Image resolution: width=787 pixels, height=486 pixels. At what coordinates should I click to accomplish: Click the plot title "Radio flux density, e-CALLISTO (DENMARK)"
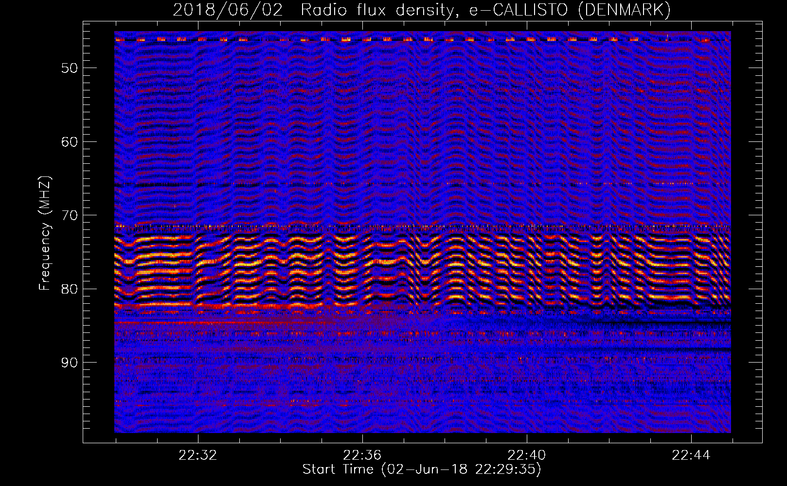point(485,10)
